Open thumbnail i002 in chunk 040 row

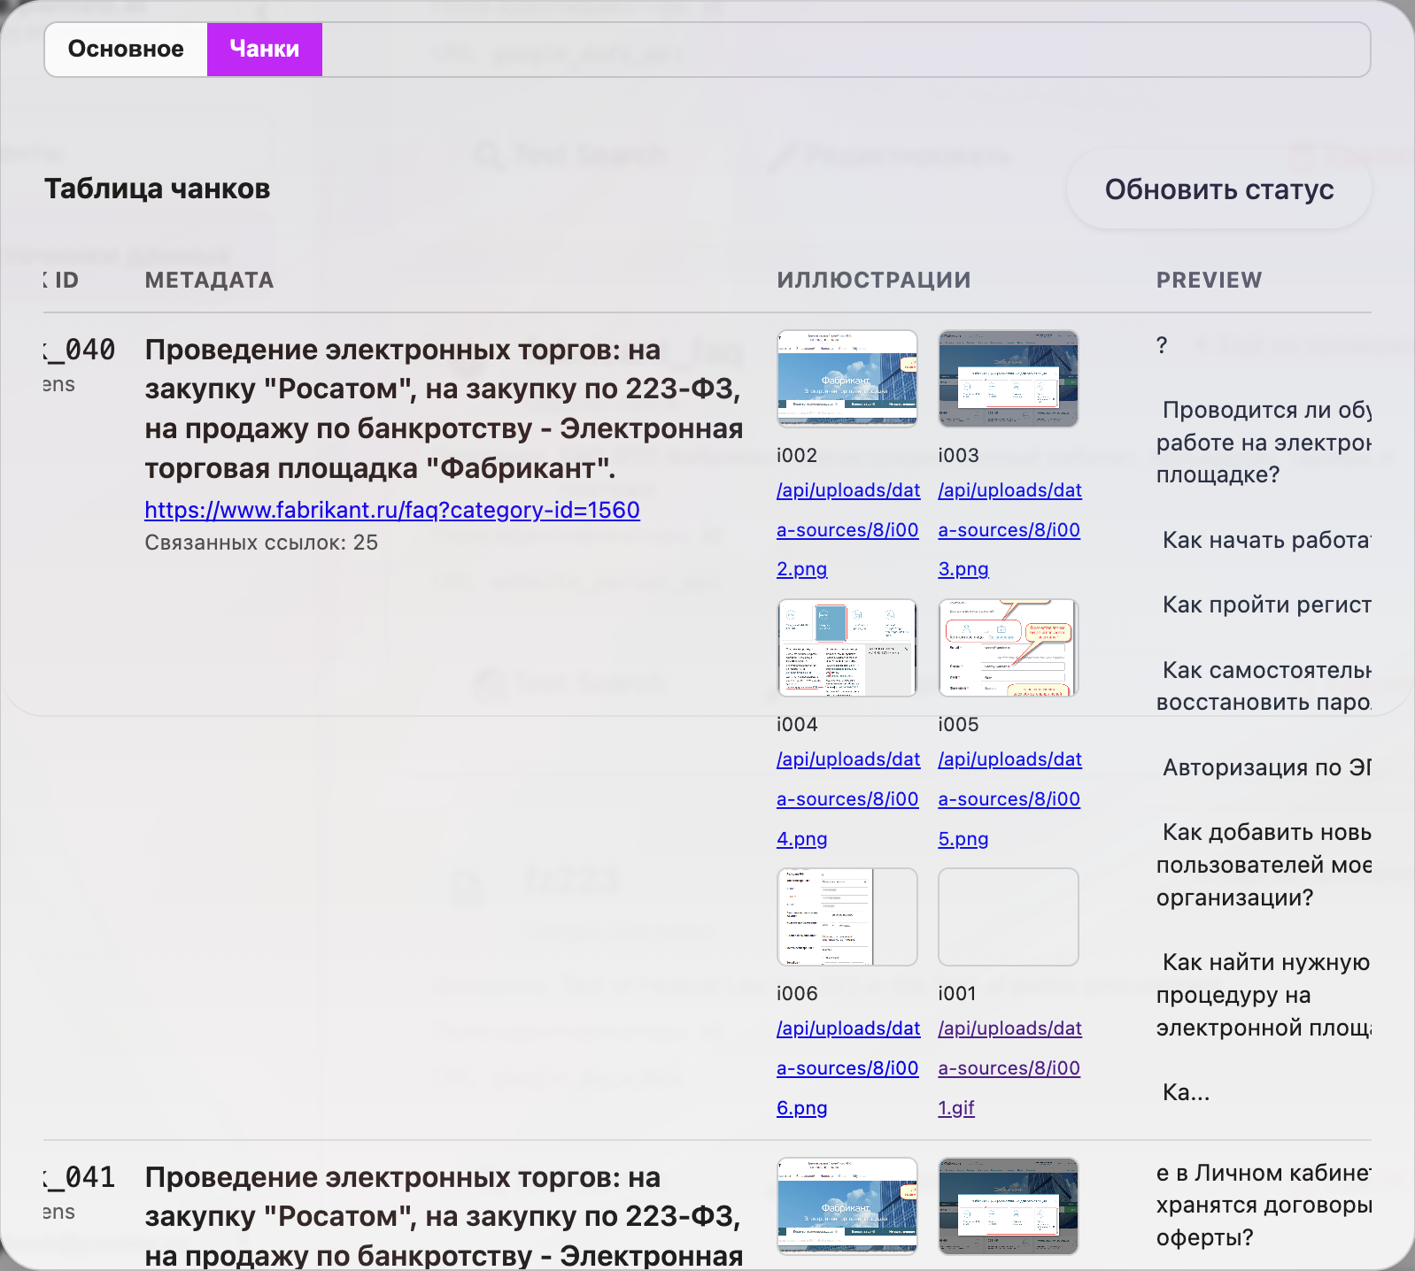847,379
